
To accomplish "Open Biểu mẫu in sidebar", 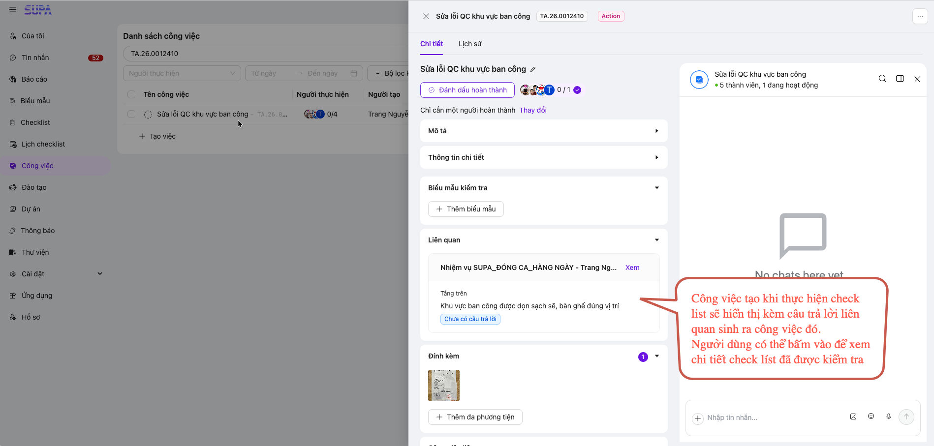I will click(35, 101).
